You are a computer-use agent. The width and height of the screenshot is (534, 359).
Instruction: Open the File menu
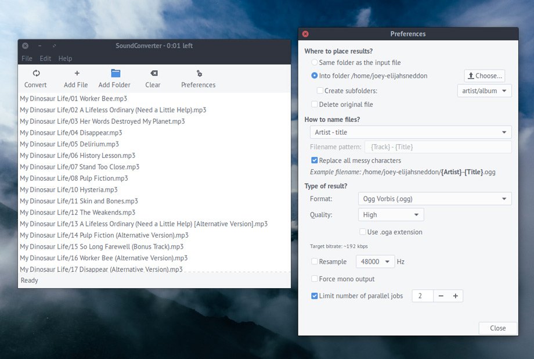pyautogui.click(x=27, y=59)
